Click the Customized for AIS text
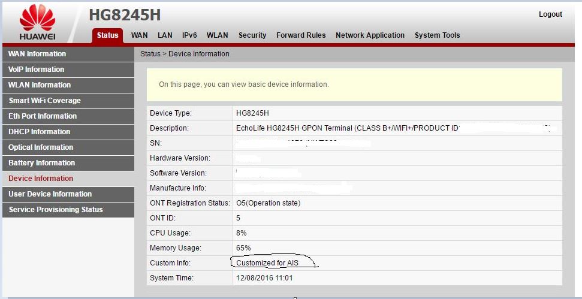 click(x=267, y=263)
